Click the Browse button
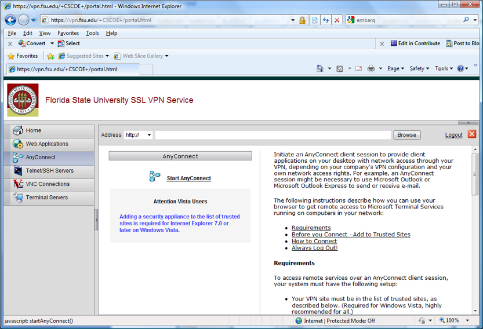Viewport: 483px width, 329px height. click(x=406, y=135)
